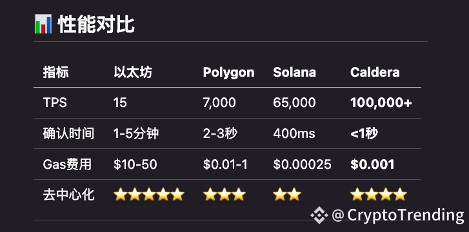The image size is (469, 232).
Task: Click the @CryptoTrending watermark handle
Action: pos(398,215)
